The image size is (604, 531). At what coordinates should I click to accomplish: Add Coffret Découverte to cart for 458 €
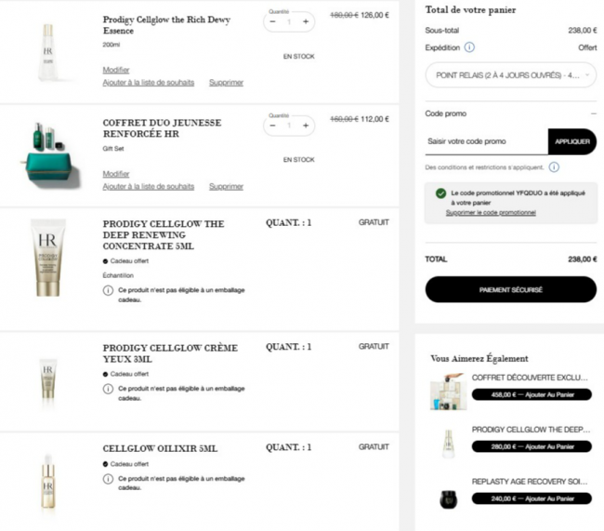point(531,394)
